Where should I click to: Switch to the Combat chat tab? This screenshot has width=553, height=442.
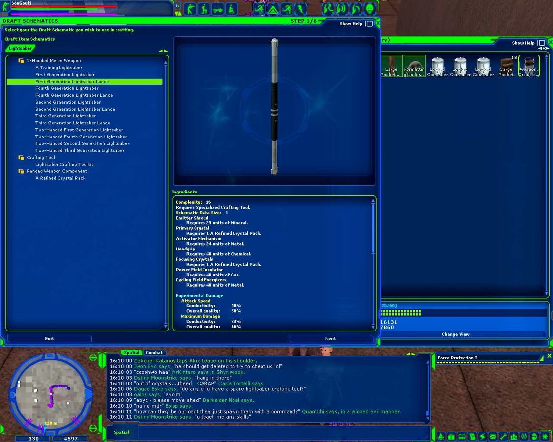pos(154,353)
